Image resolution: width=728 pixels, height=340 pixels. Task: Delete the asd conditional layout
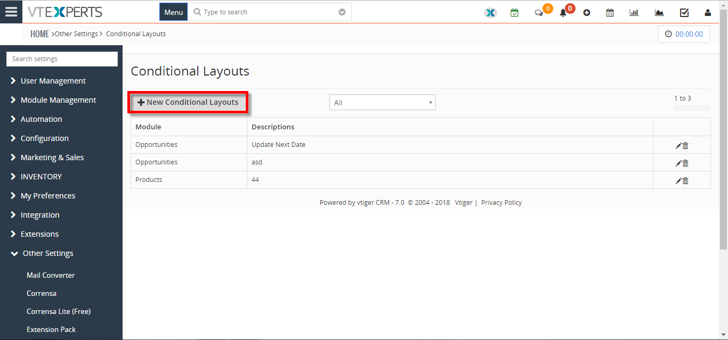(685, 163)
